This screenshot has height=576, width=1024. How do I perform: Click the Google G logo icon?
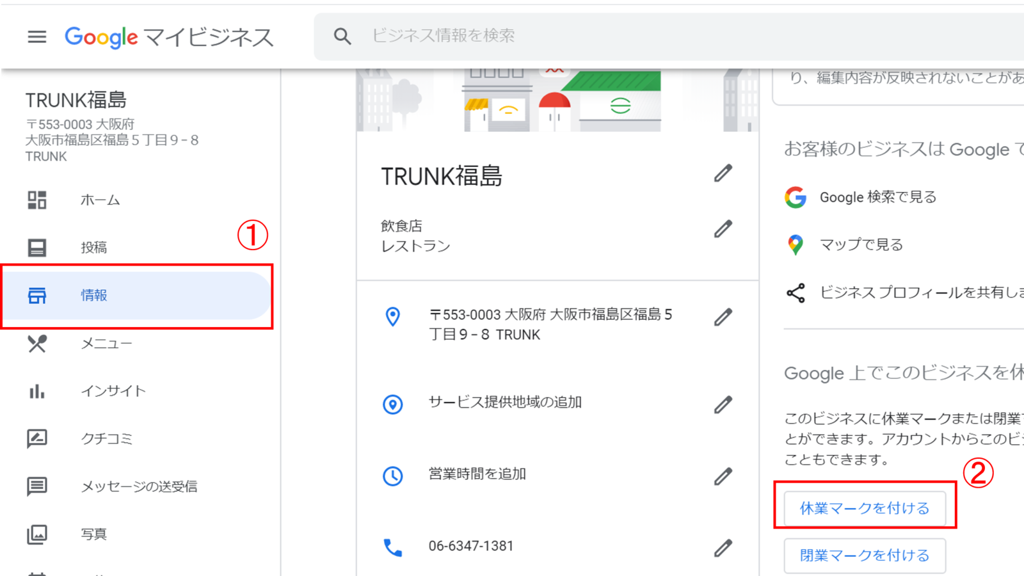click(796, 197)
